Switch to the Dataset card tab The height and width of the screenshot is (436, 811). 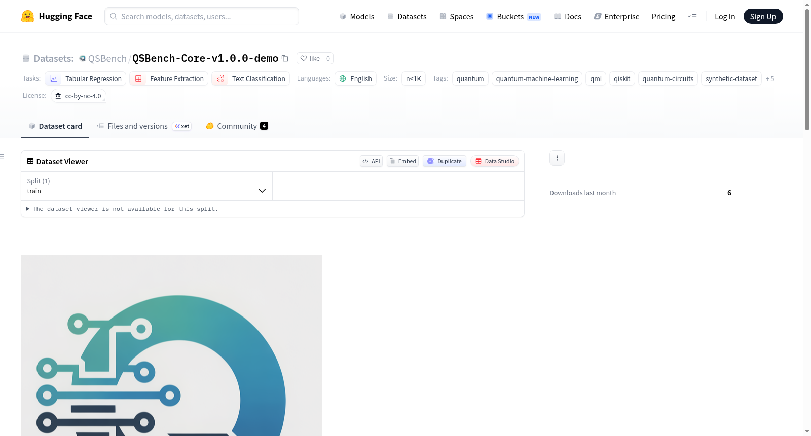point(55,126)
